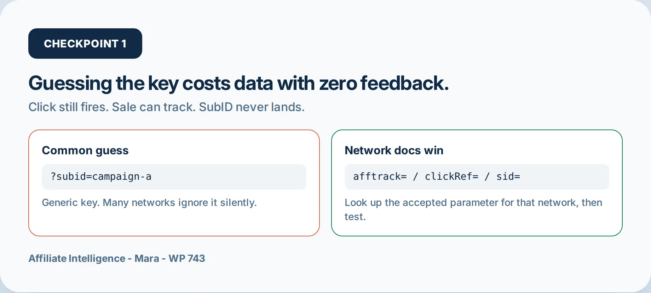
Task: Click the Generic key description text
Action: (149, 202)
